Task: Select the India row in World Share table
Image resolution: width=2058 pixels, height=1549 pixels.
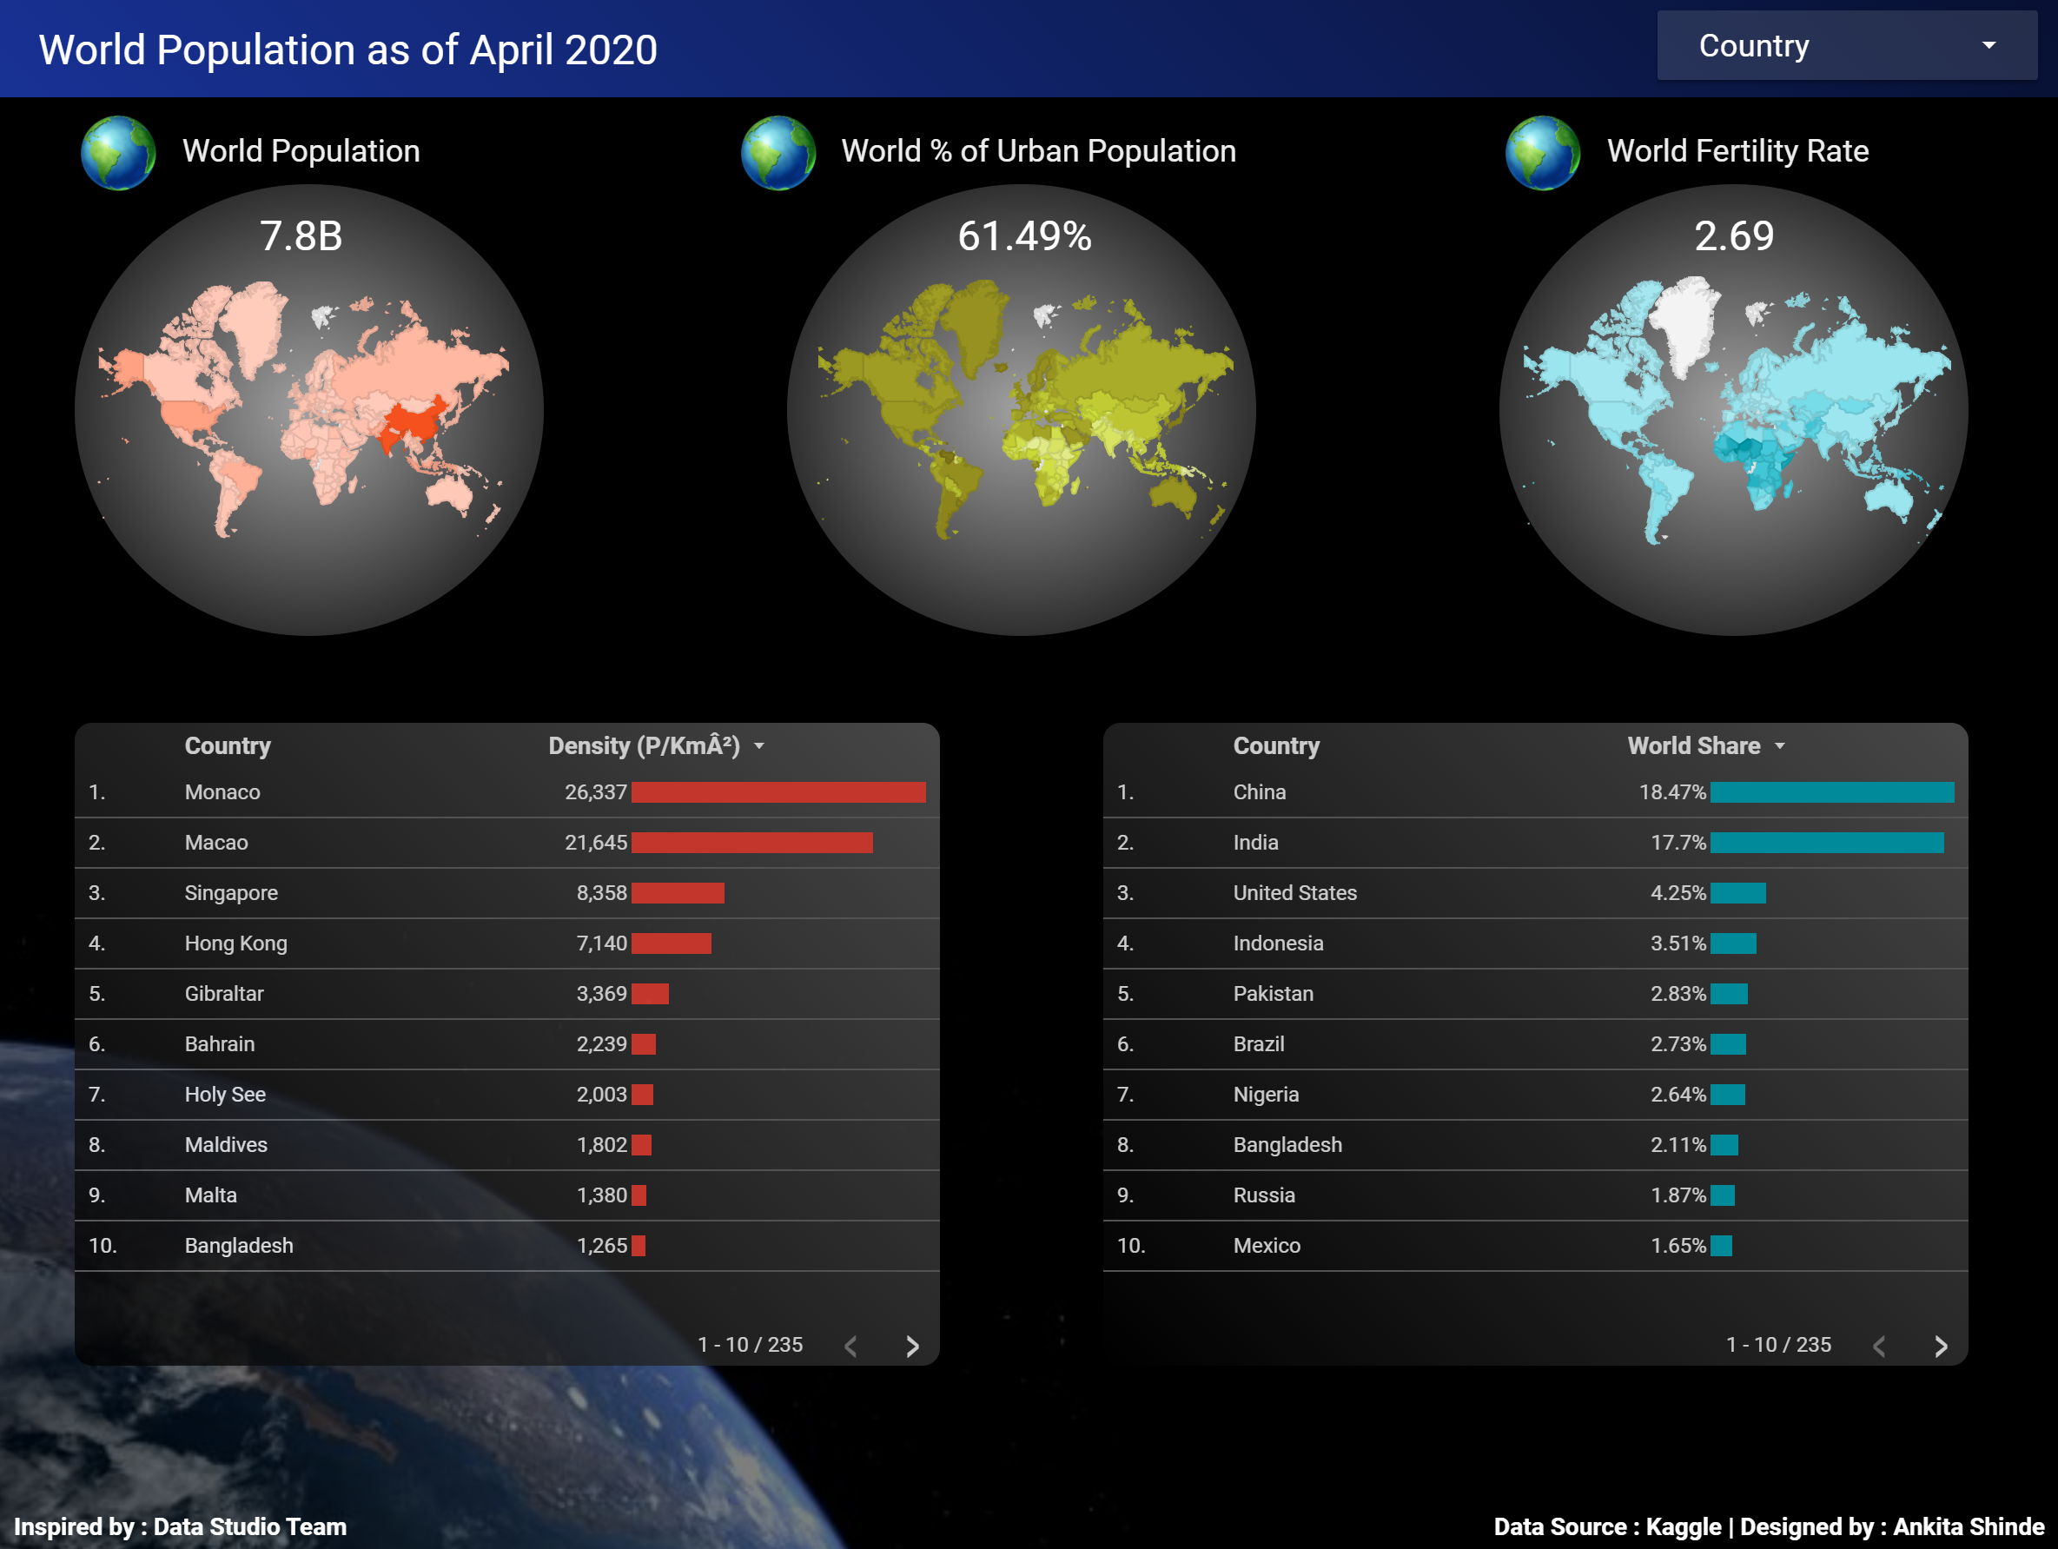Action: (x=1255, y=843)
